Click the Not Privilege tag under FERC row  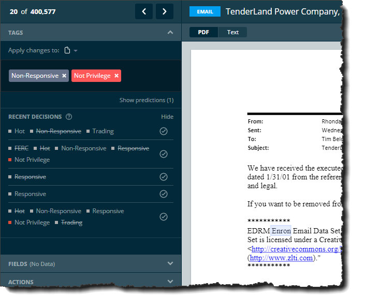[x=32, y=160]
